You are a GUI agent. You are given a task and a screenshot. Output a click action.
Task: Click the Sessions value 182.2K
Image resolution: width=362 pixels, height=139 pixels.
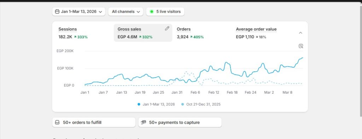pyautogui.click(x=65, y=37)
